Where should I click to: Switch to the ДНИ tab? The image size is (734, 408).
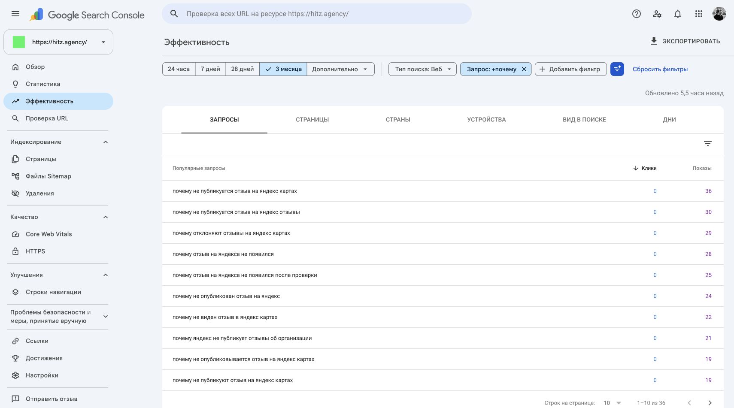[670, 120]
